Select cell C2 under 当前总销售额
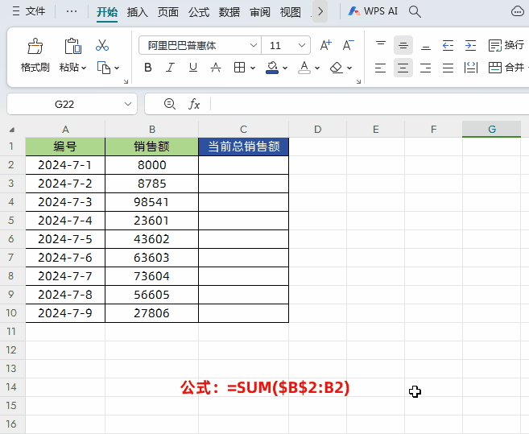The height and width of the screenshot is (434, 529). click(x=244, y=165)
